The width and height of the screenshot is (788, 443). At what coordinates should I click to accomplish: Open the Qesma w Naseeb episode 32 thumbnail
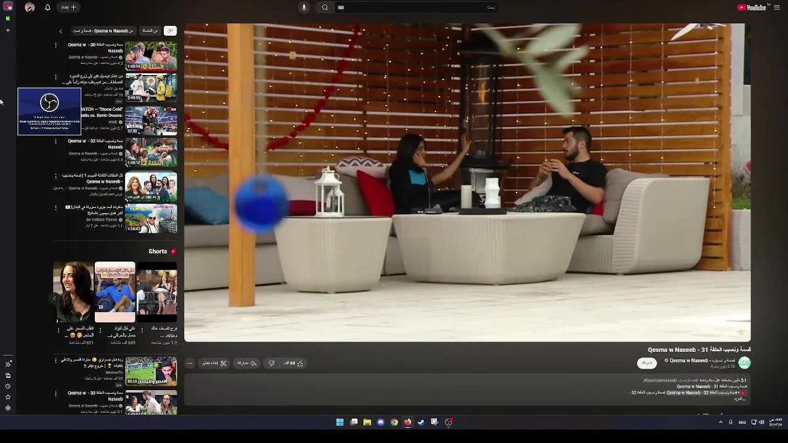[x=151, y=153]
